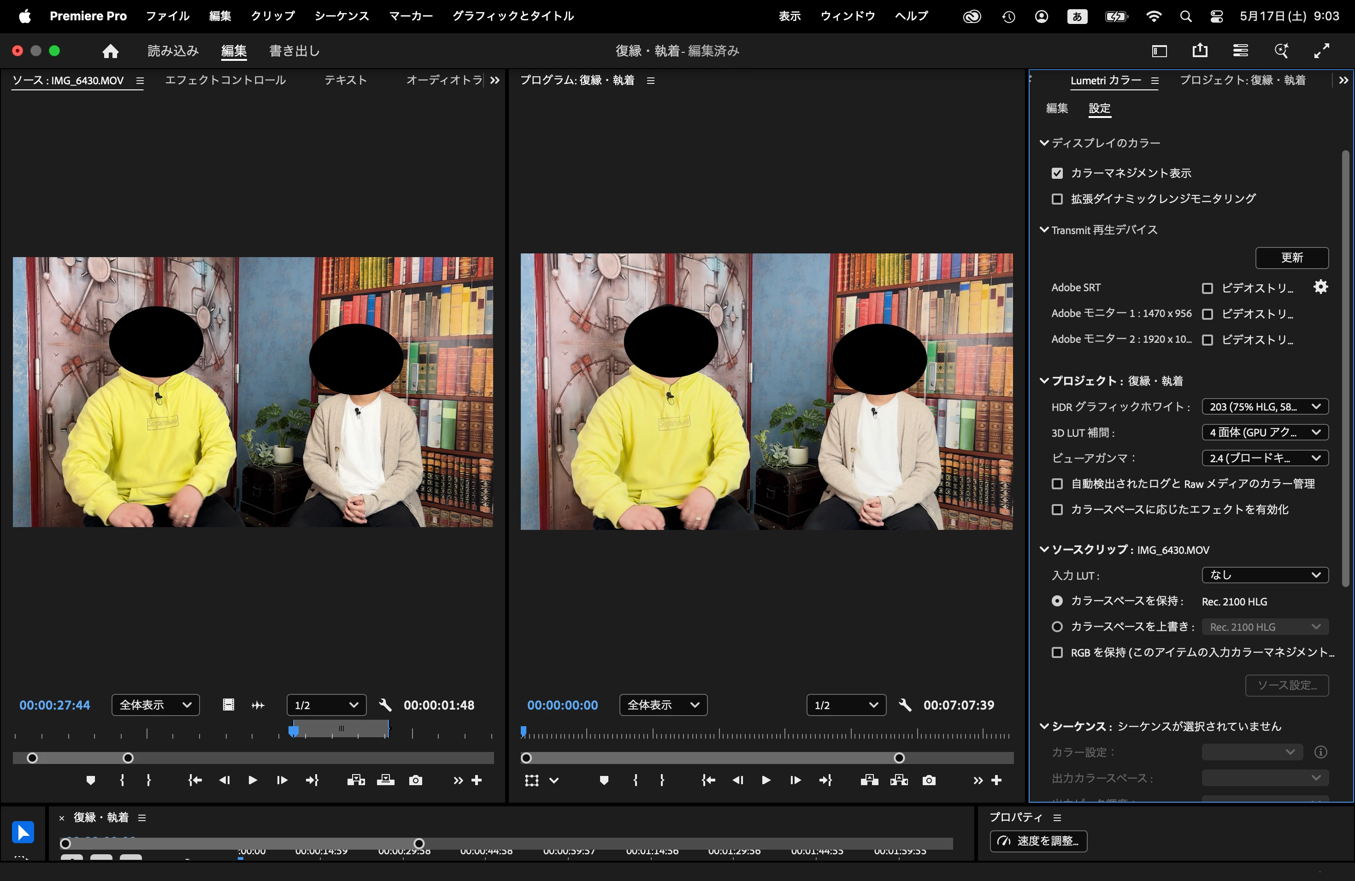
Task: Play the Program monitor video
Action: click(766, 780)
